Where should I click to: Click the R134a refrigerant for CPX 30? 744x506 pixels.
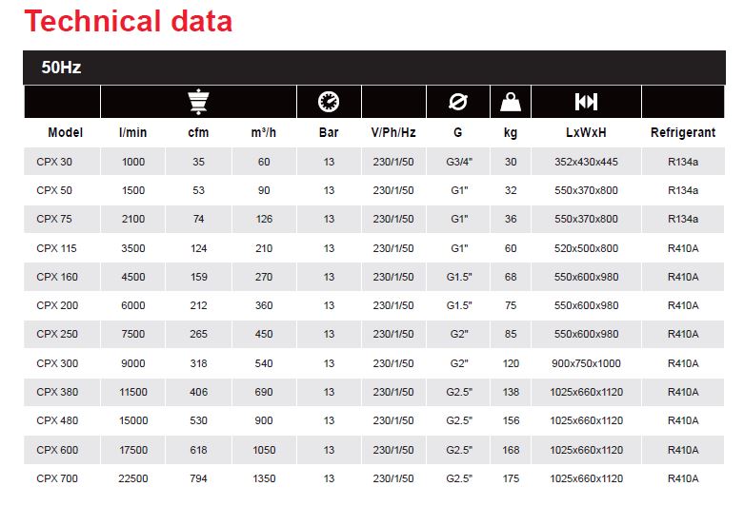(x=683, y=162)
